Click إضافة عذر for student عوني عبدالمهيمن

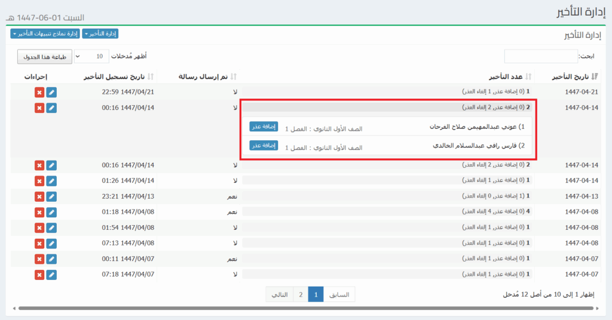point(264,127)
